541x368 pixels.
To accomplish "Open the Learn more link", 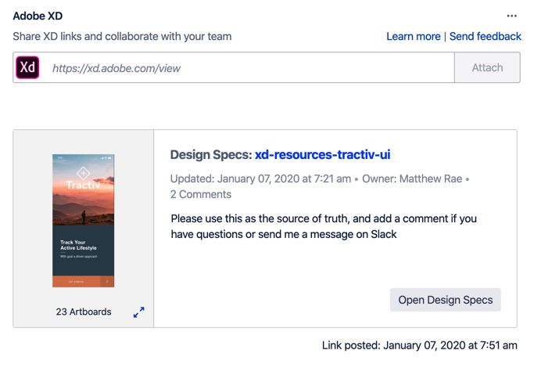I will (414, 36).
